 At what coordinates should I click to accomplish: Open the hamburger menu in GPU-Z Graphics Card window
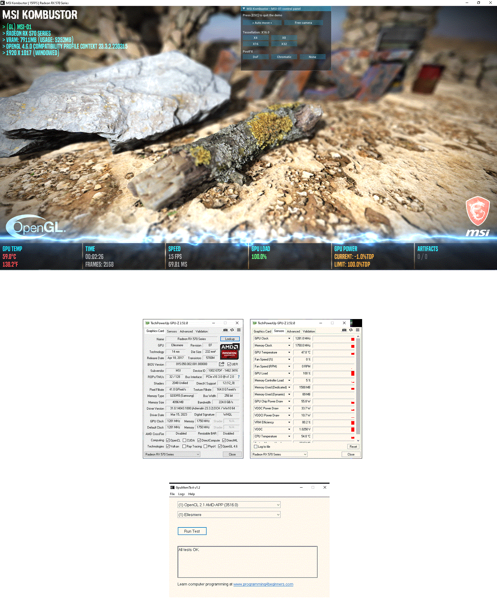pos(239,330)
